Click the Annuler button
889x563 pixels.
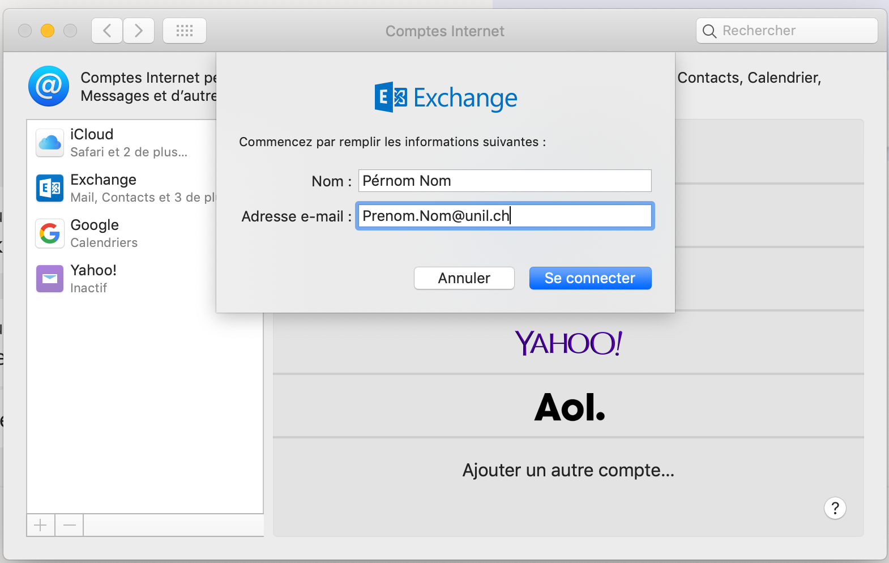464,278
